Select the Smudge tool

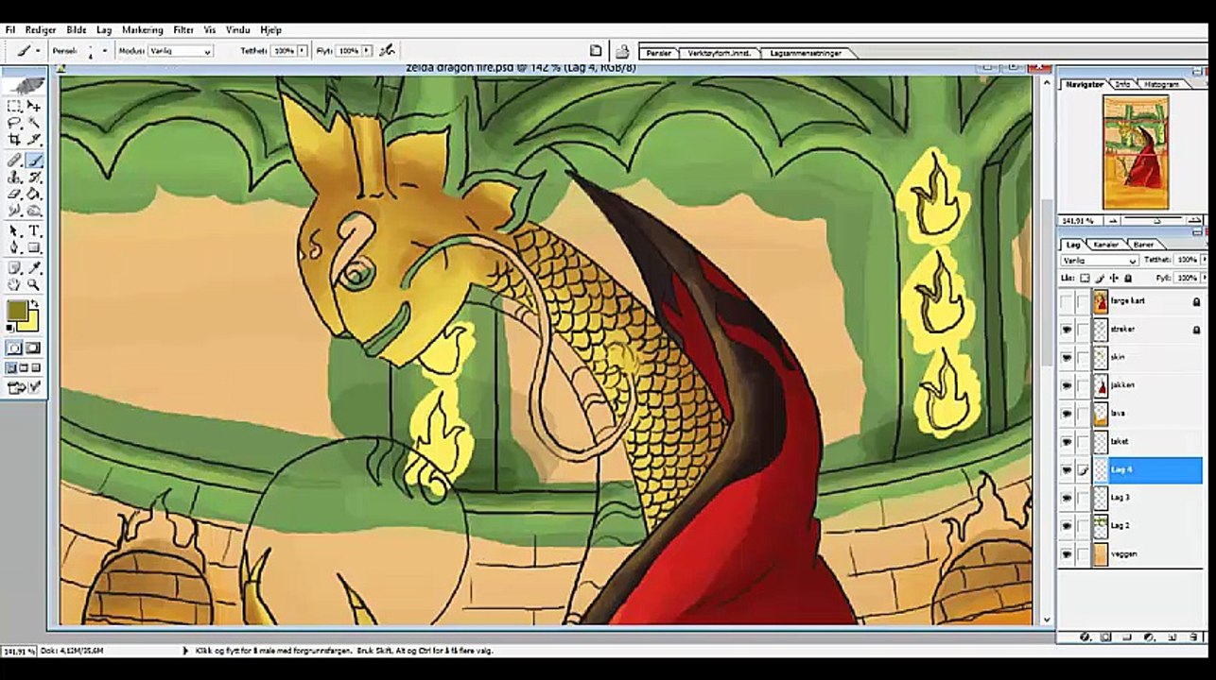(14, 211)
